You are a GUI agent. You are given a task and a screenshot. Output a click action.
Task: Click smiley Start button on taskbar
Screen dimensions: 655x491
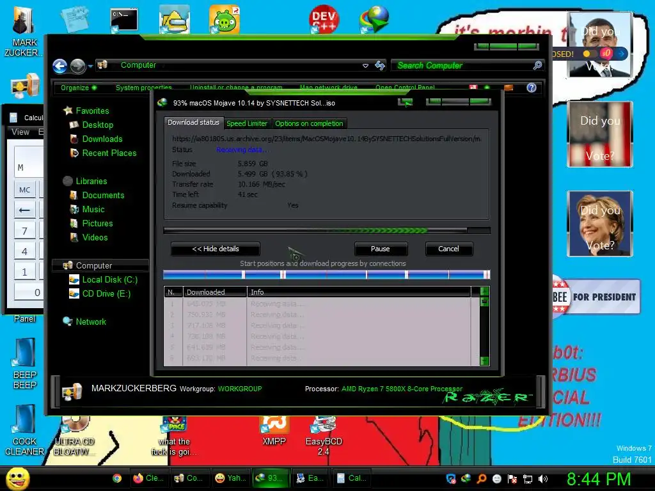pos(18,478)
